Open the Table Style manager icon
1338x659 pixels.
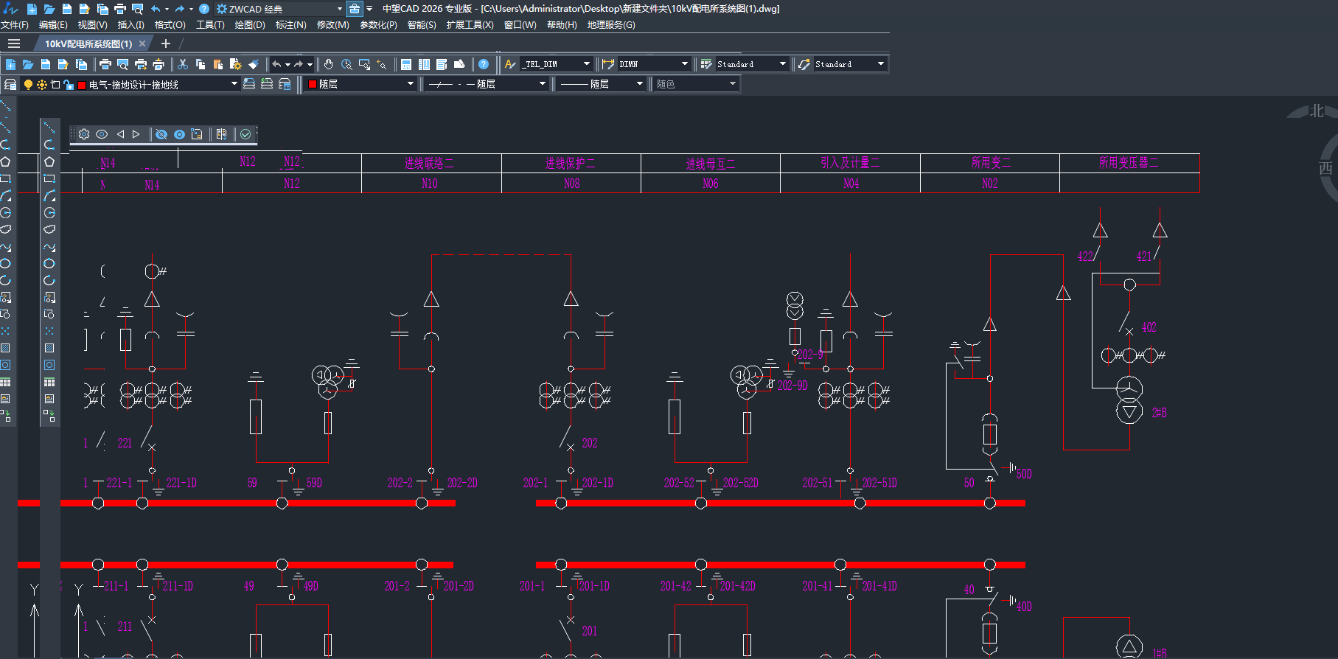coord(706,64)
